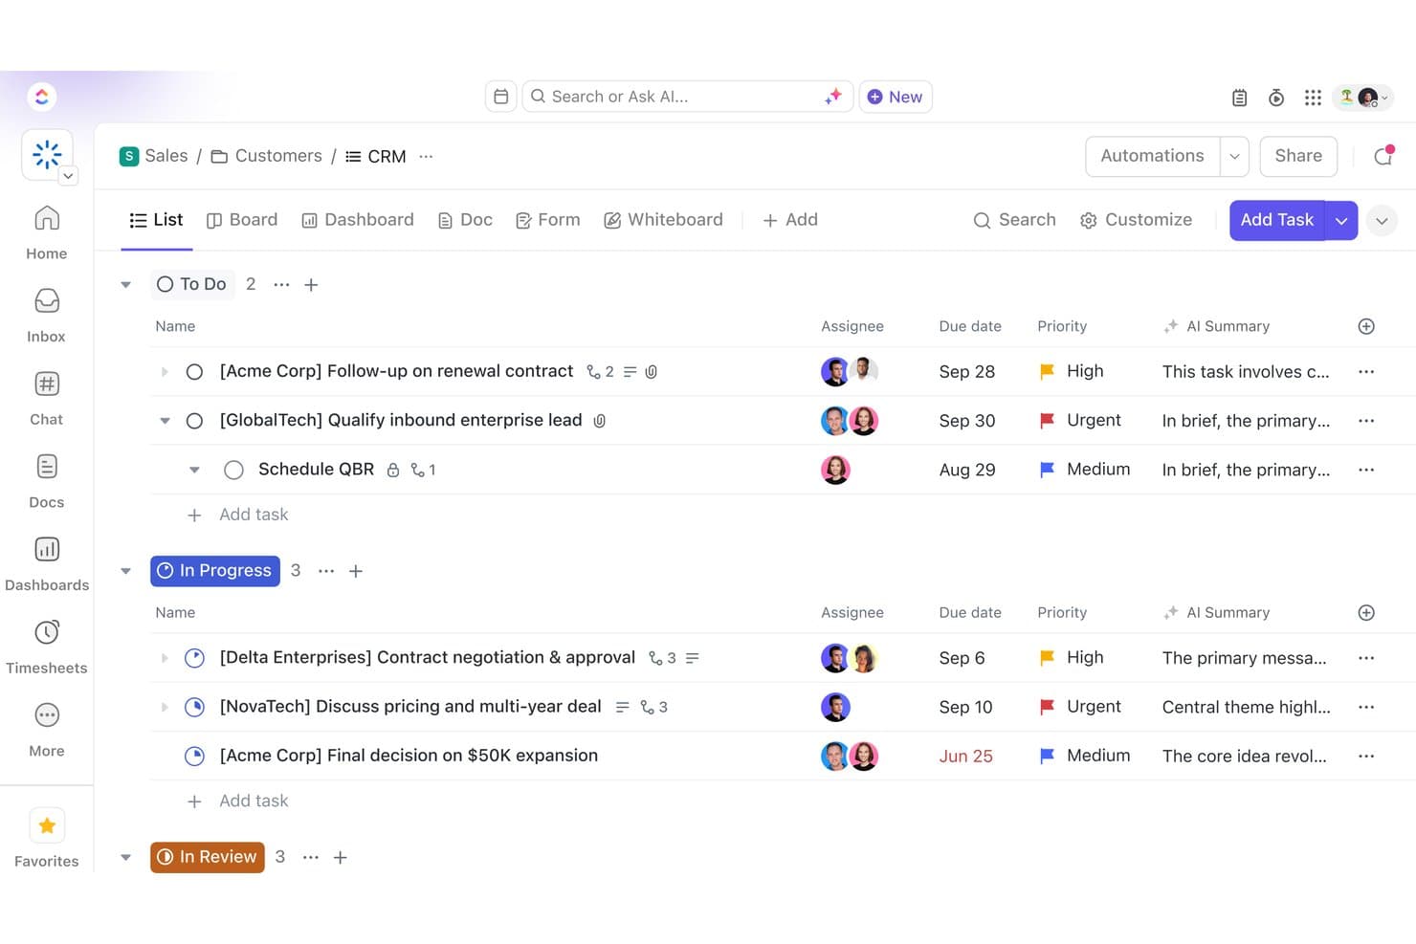Open Home in the sidebar
1416x944 pixels.
click(46, 232)
